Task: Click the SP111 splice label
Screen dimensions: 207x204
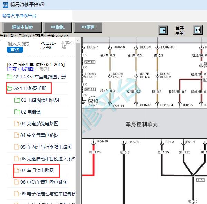Action: 90,89
